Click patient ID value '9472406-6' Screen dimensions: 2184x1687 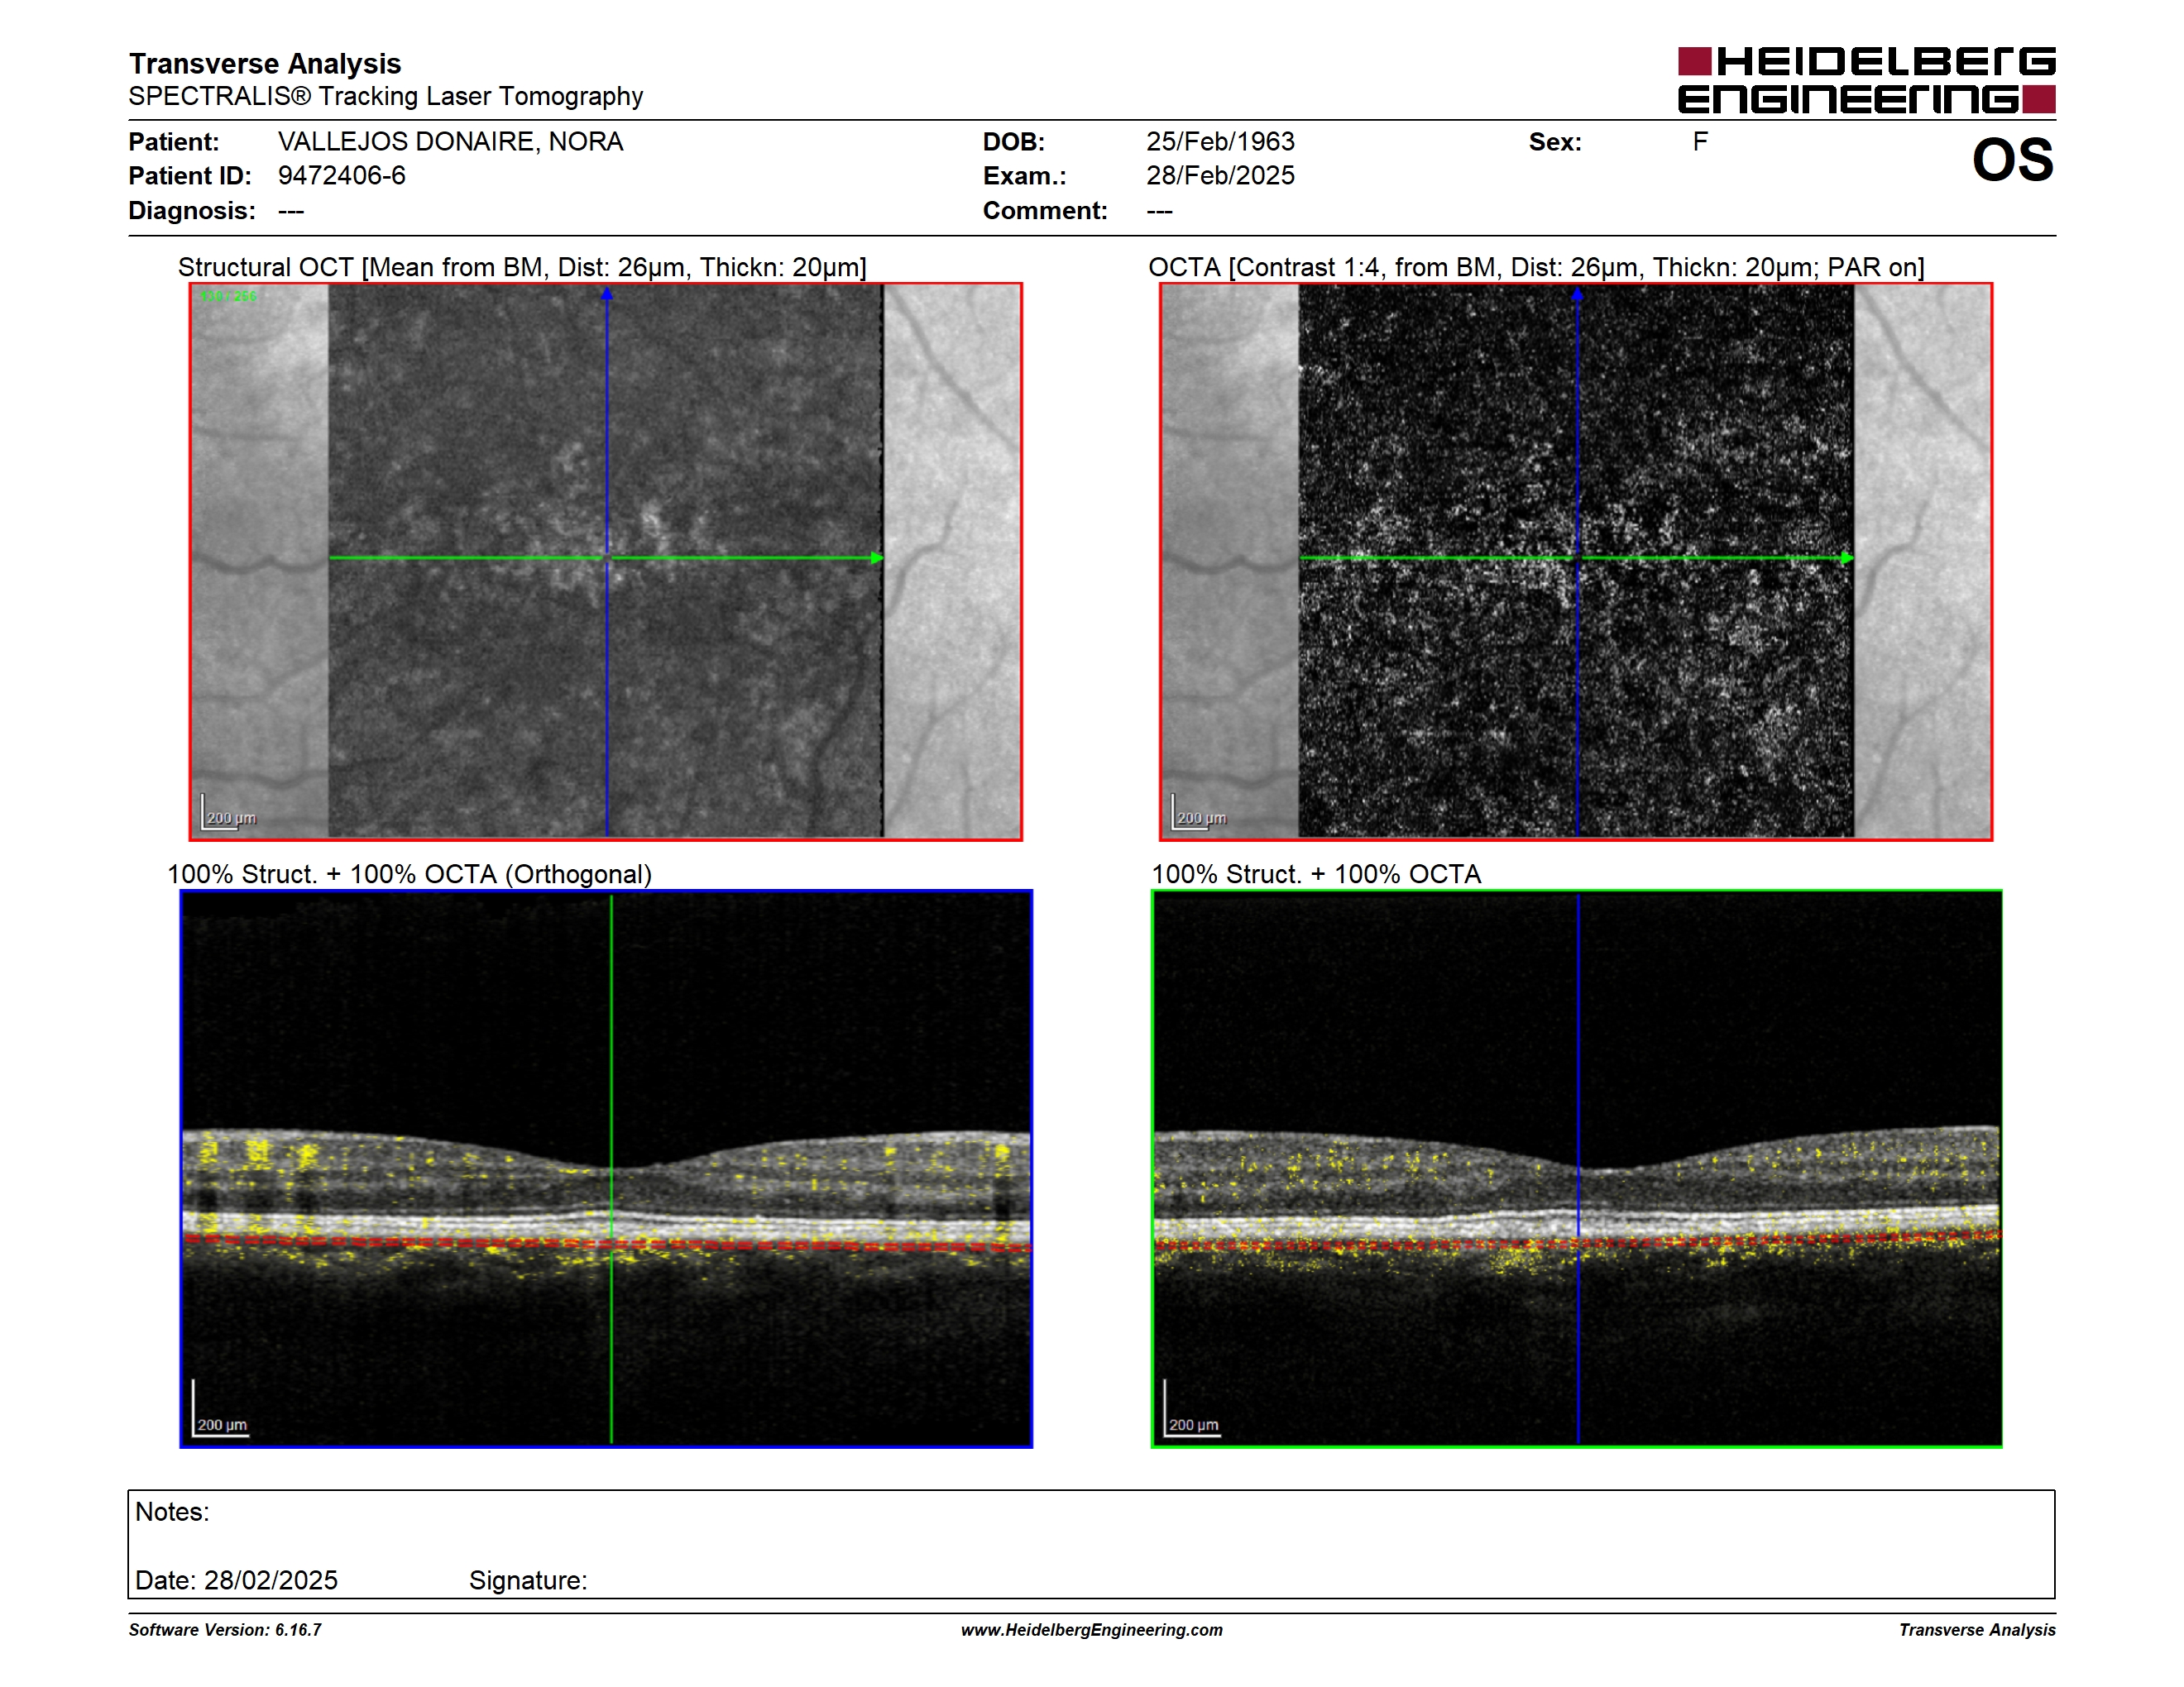tap(341, 176)
